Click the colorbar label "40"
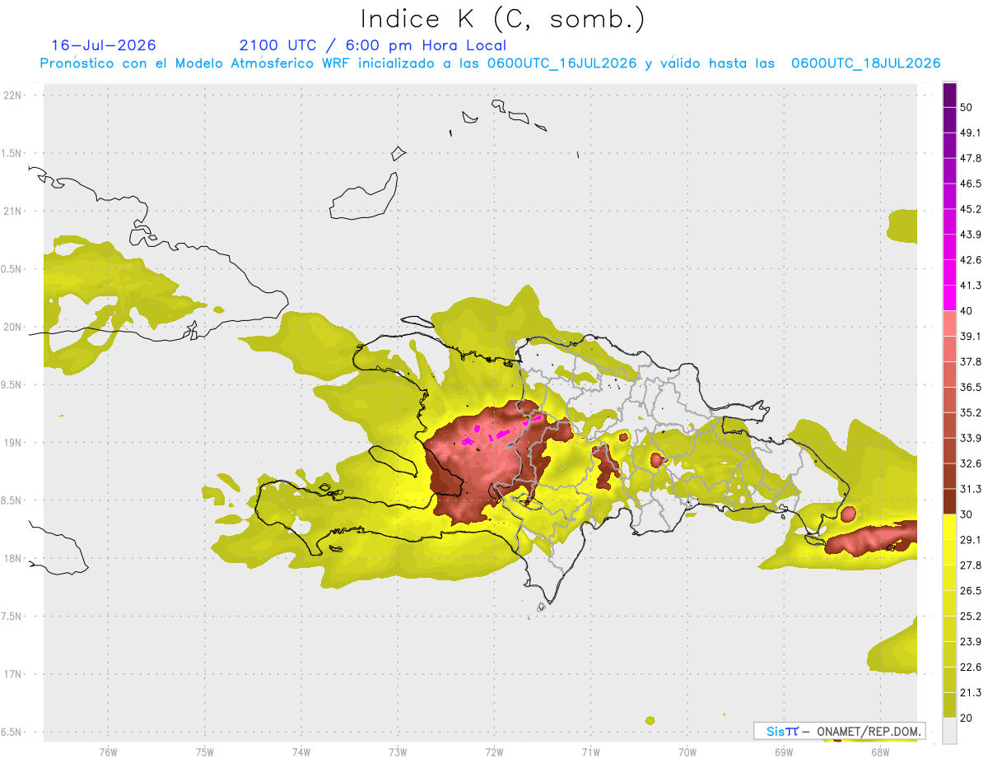 [967, 311]
